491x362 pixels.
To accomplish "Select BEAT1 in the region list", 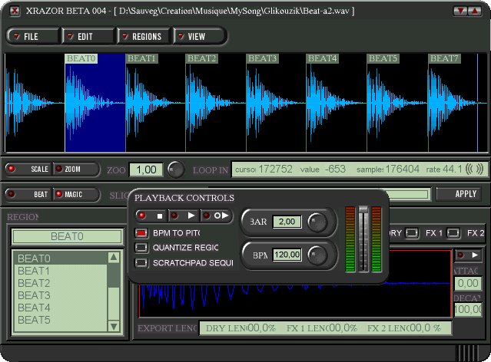I will click(61, 271).
